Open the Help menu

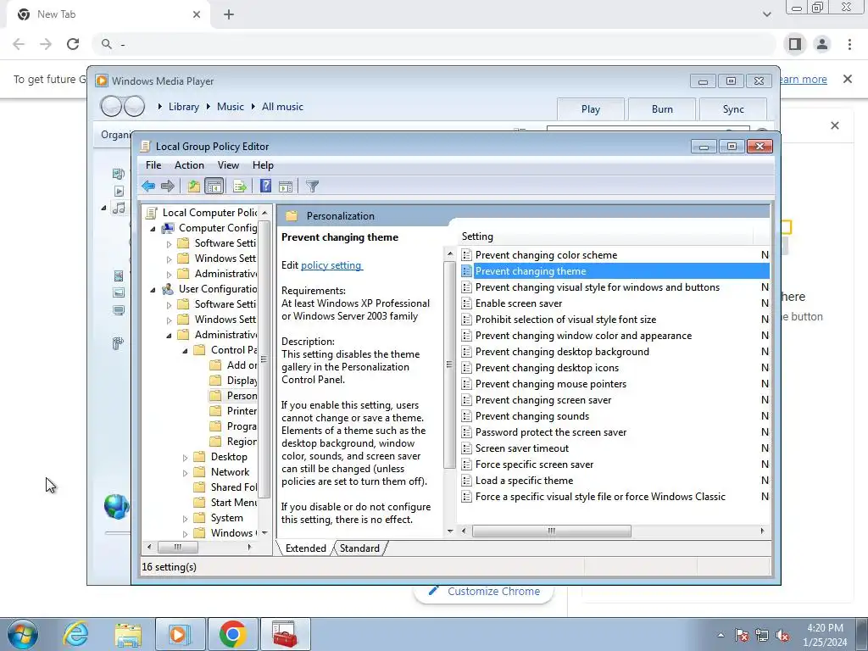coord(263,165)
